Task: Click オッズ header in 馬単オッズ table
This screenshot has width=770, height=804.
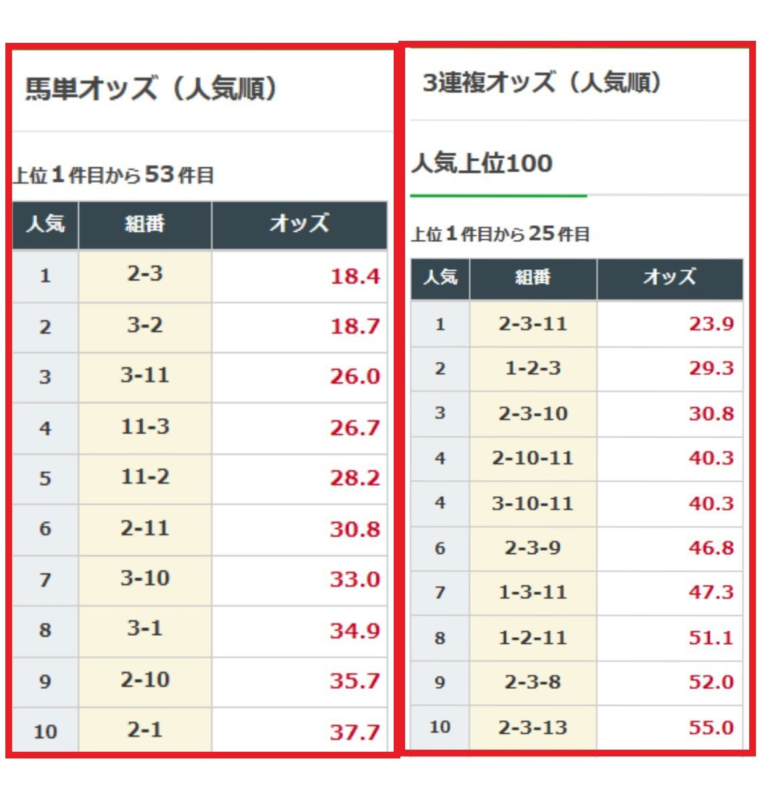Action: coord(299,224)
